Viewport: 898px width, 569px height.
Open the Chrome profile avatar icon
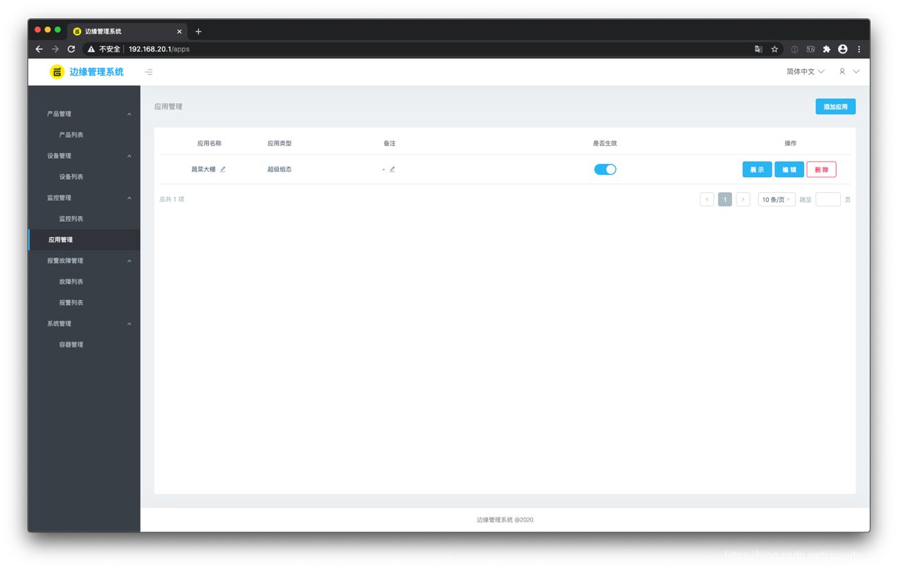point(843,49)
